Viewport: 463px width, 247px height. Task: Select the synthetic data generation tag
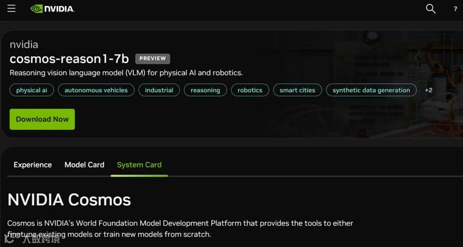[371, 90]
